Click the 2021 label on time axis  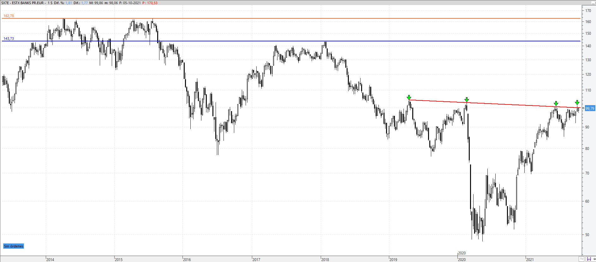tap(530, 259)
